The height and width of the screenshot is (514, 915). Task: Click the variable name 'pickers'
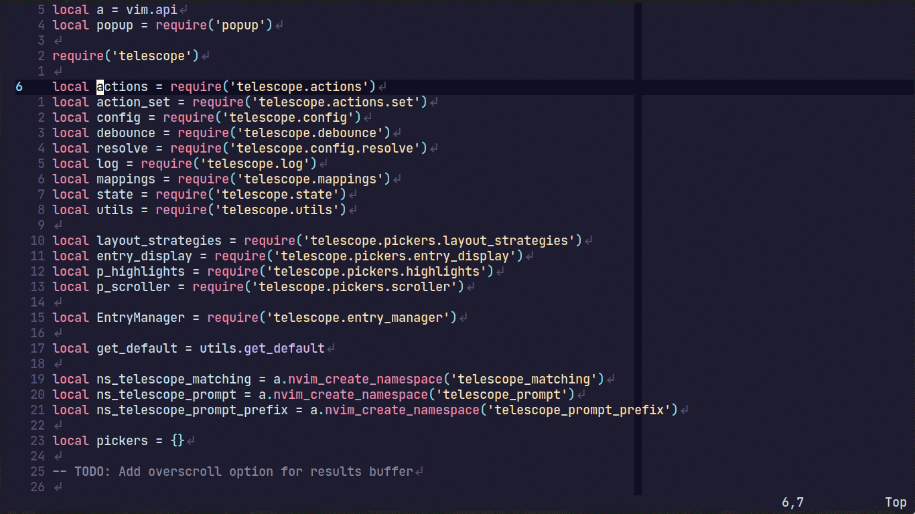click(122, 441)
